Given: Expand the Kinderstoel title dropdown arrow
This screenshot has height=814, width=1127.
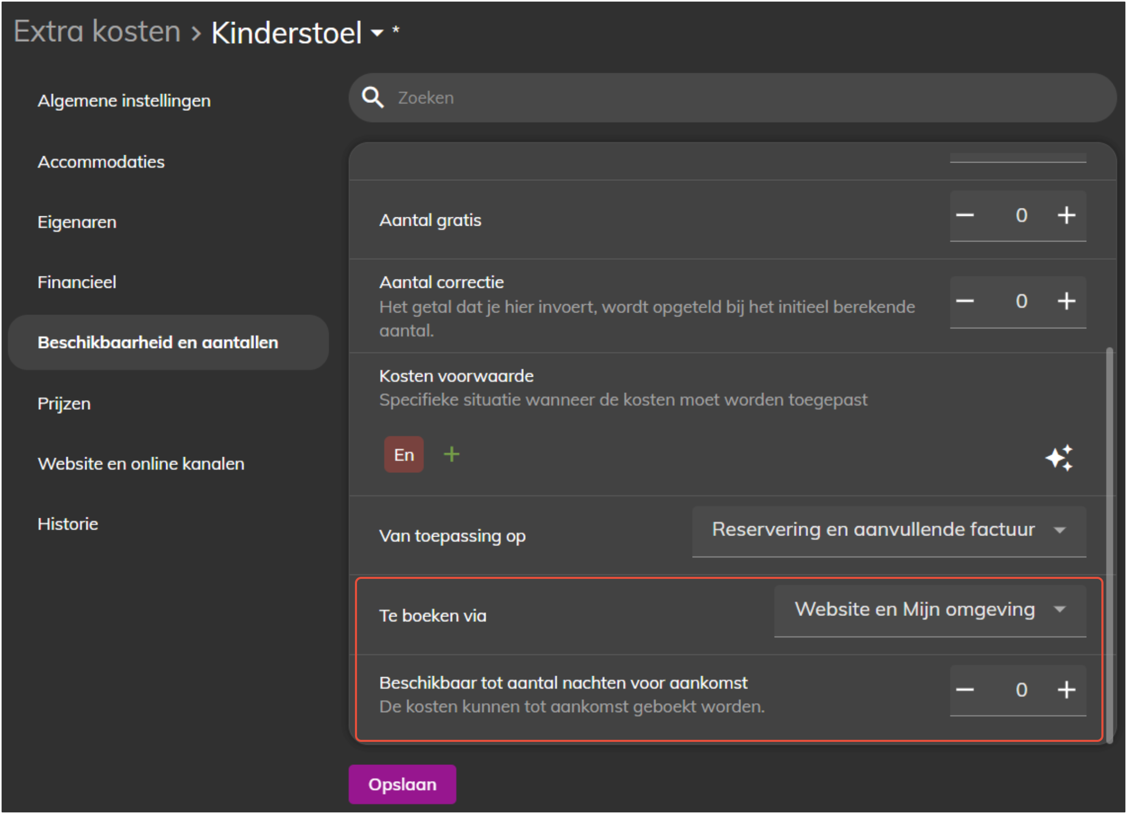Looking at the screenshot, I should coord(377,33).
